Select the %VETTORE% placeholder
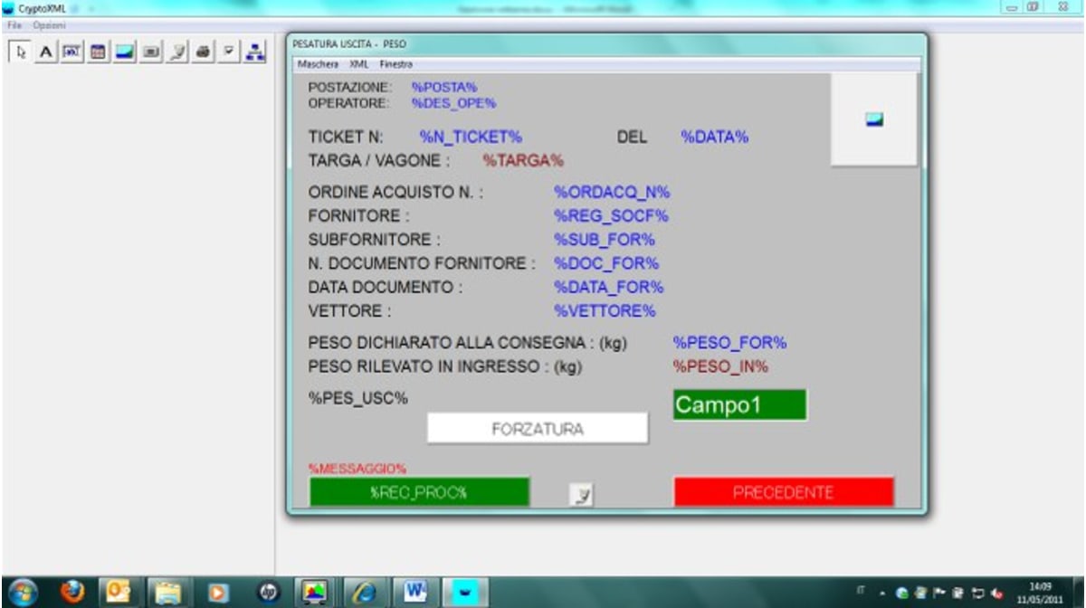This screenshot has height=608, width=1086. coord(605,311)
